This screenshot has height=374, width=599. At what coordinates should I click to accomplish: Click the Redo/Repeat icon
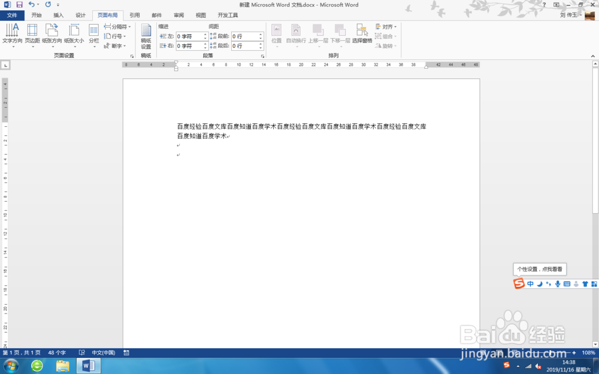tap(48, 5)
